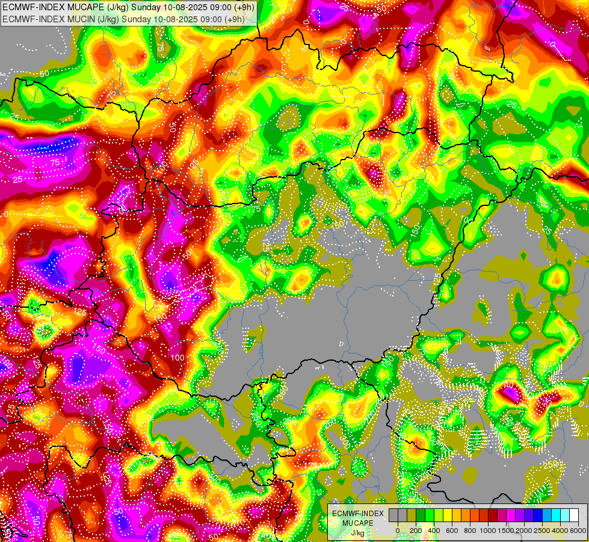Click the 2000 value on legend scale
589x542 pixels.
pos(524,531)
